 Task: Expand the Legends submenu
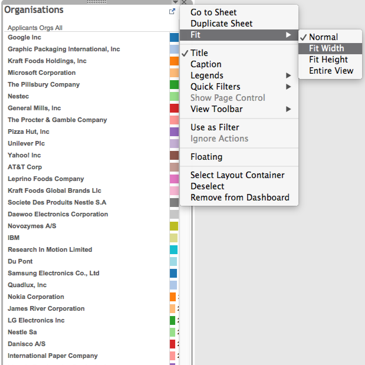239,75
